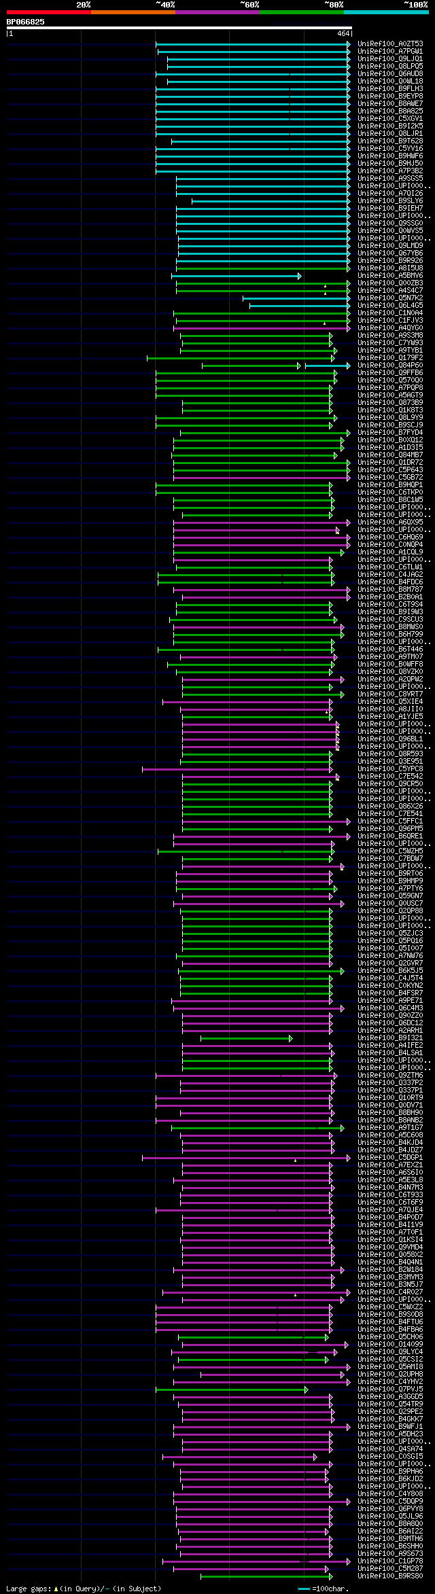435x1594 pixels.
Task: Click the query end position 464
Action: 343,33
